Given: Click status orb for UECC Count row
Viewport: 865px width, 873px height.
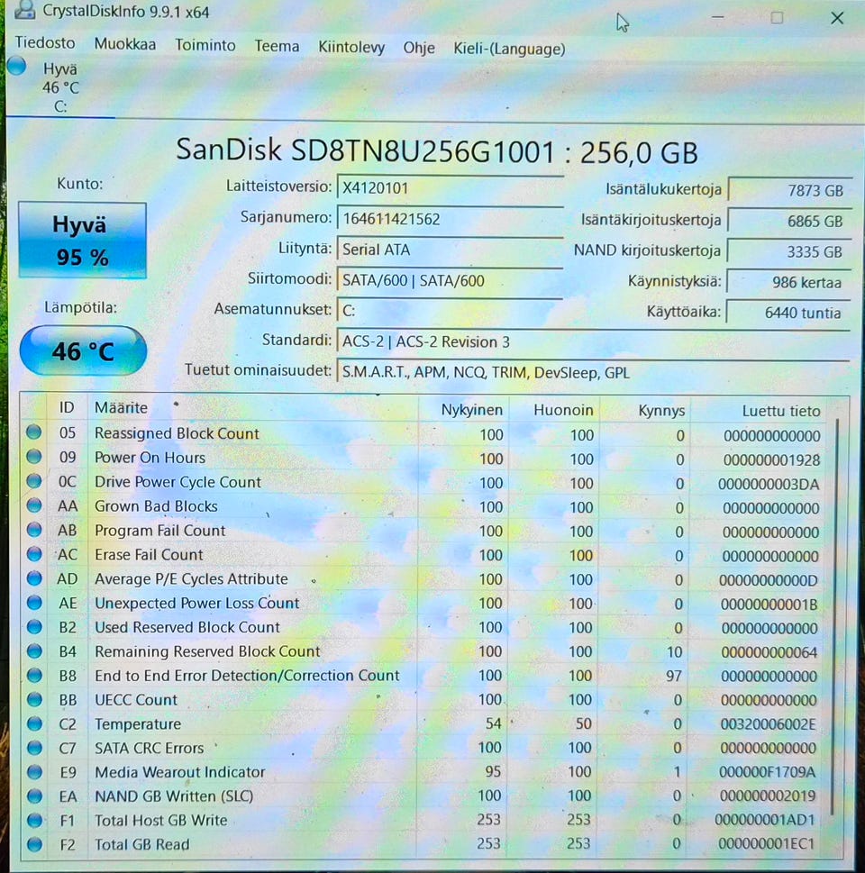Looking at the screenshot, I should 34,699.
